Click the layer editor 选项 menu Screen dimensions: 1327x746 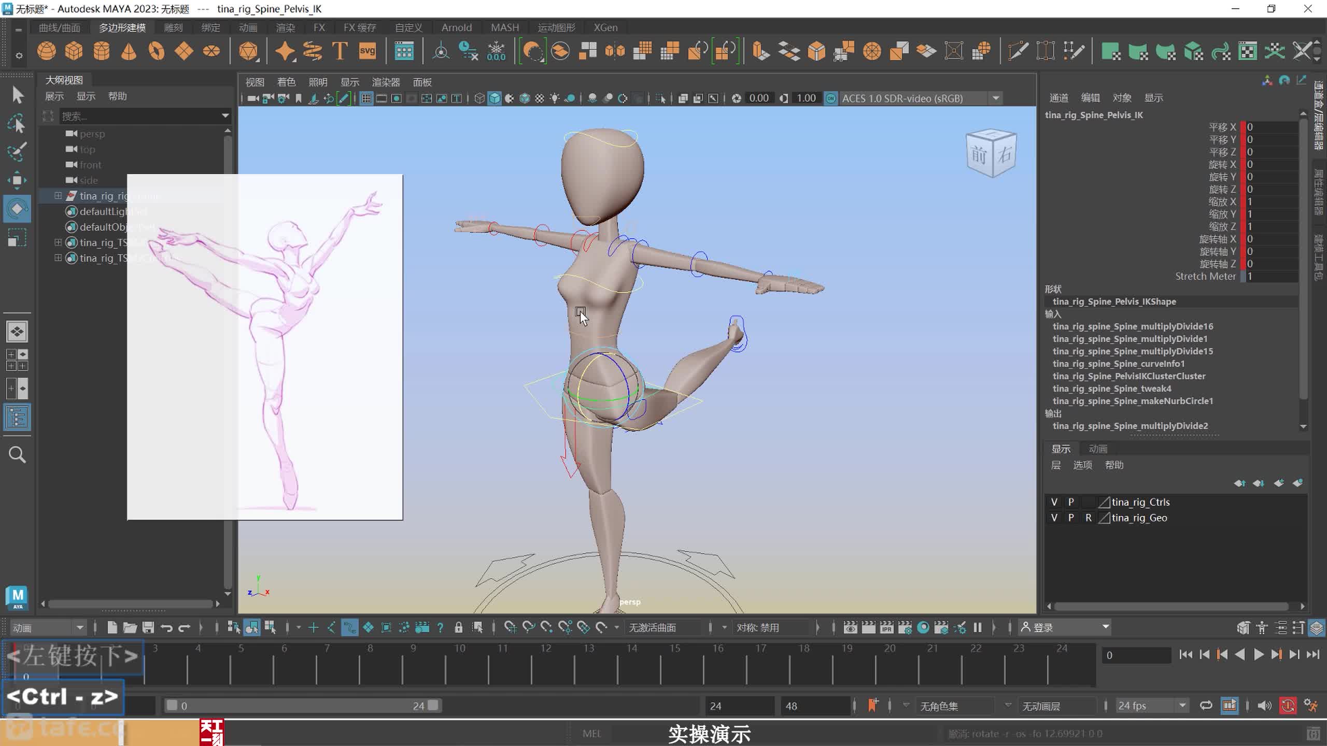(1082, 465)
